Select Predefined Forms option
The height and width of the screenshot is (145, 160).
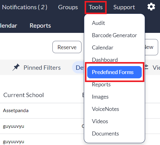point(114,72)
